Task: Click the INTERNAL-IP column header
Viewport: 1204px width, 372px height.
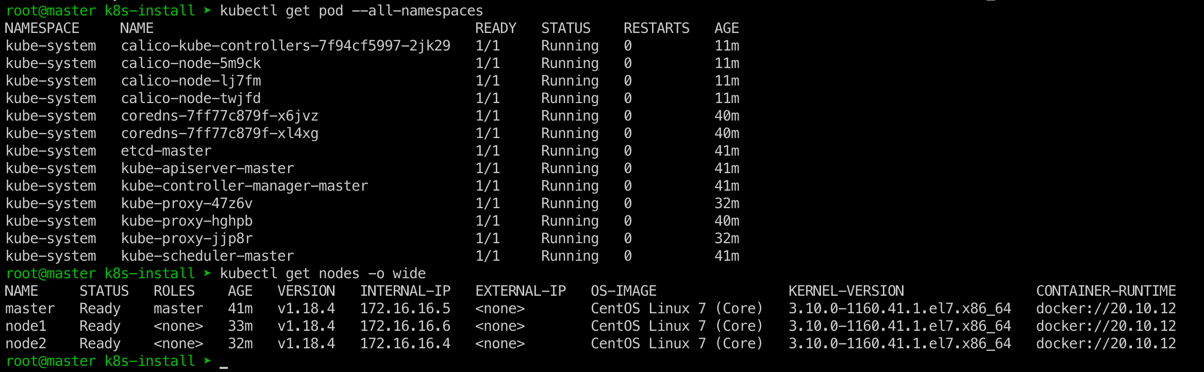Action: [405, 291]
